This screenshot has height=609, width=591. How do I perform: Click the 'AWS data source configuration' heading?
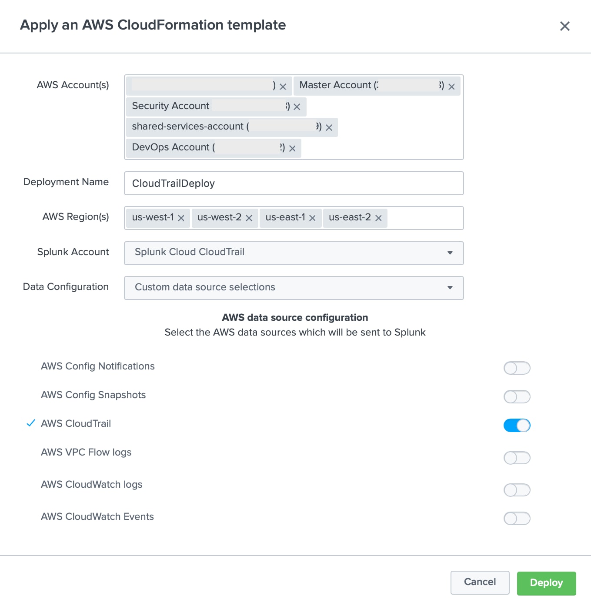pyautogui.click(x=295, y=317)
